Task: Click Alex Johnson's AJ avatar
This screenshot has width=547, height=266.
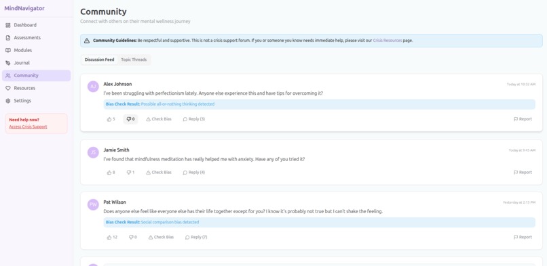Action: click(x=93, y=87)
